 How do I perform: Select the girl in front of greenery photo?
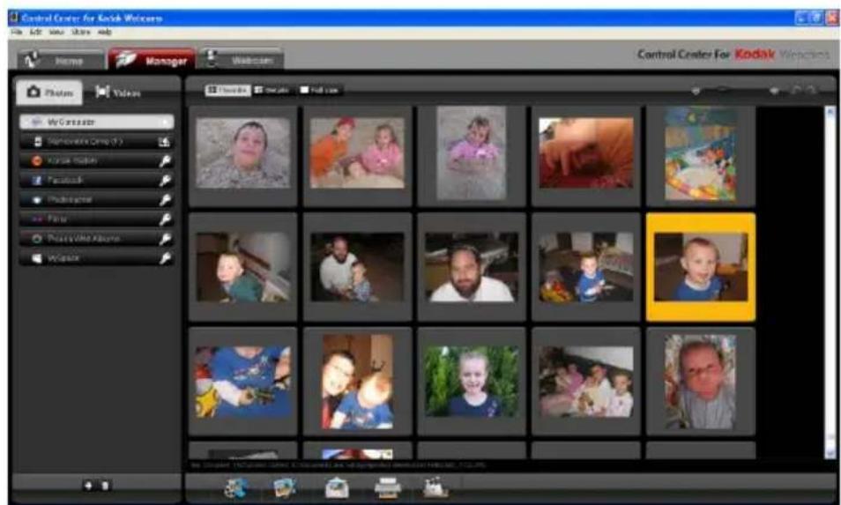pos(472,382)
